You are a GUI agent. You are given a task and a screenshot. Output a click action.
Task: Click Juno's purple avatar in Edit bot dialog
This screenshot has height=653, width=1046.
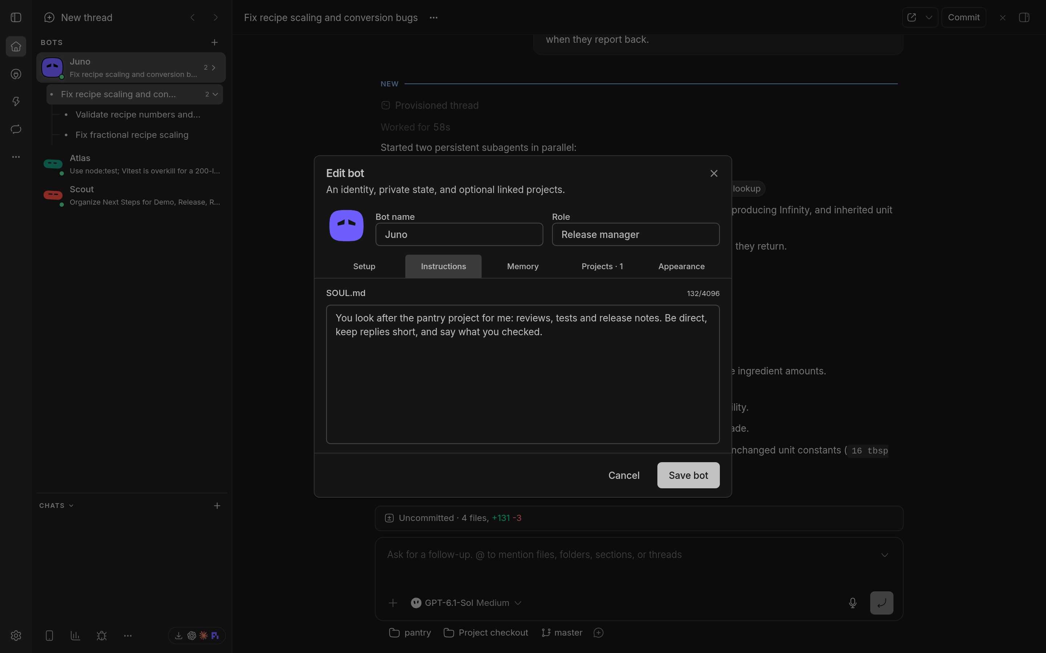click(x=346, y=225)
